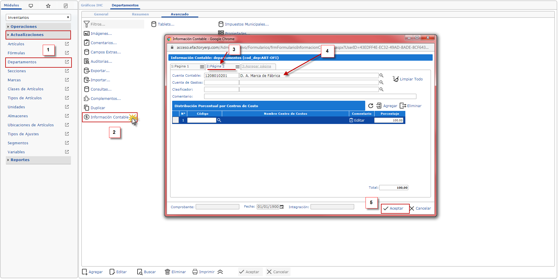Screen dimensions: 558x279
Task: Click the monitor icon in modules bar
Action: (31, 6)
